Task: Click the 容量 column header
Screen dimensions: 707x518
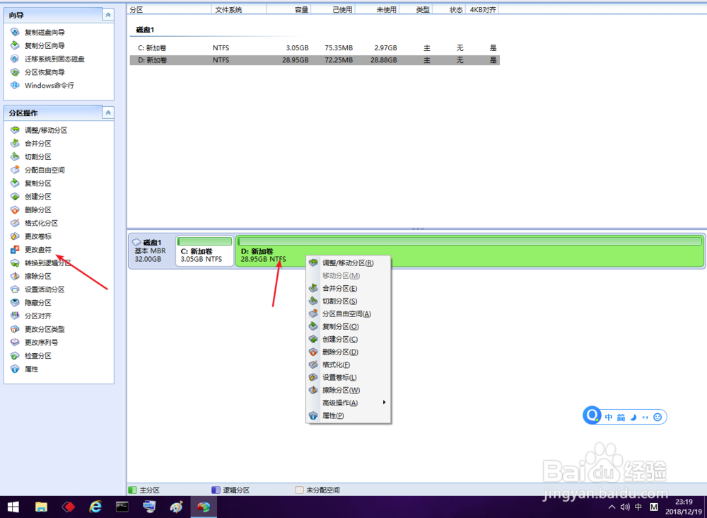Action: point(288,9)
